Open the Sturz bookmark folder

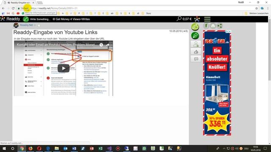147,13
